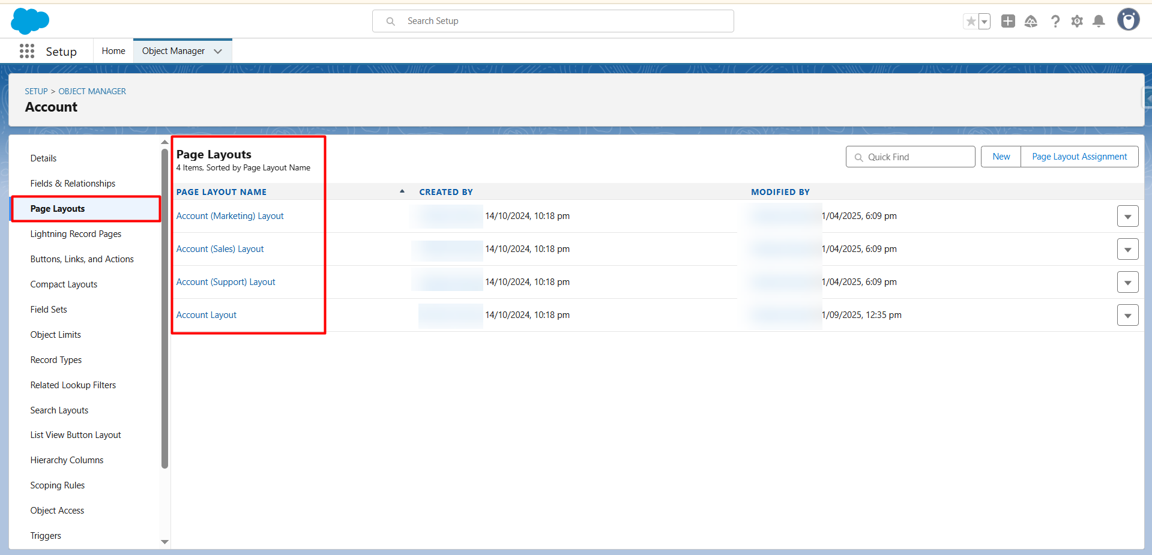Click the sidebar scroll-down arrow

[x=164, y=542]
